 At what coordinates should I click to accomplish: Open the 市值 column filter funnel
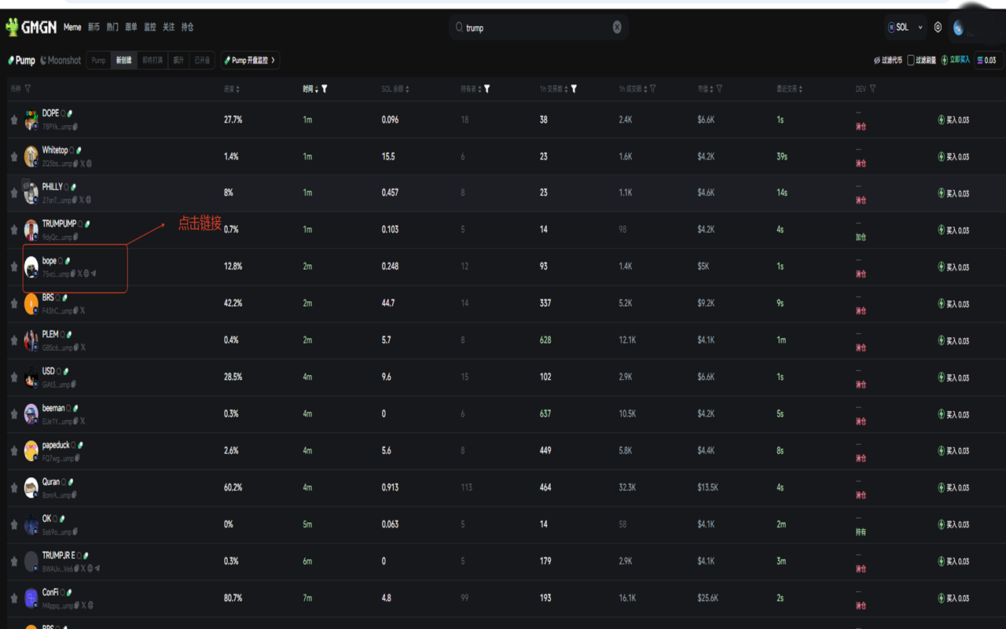pos(720,89)
